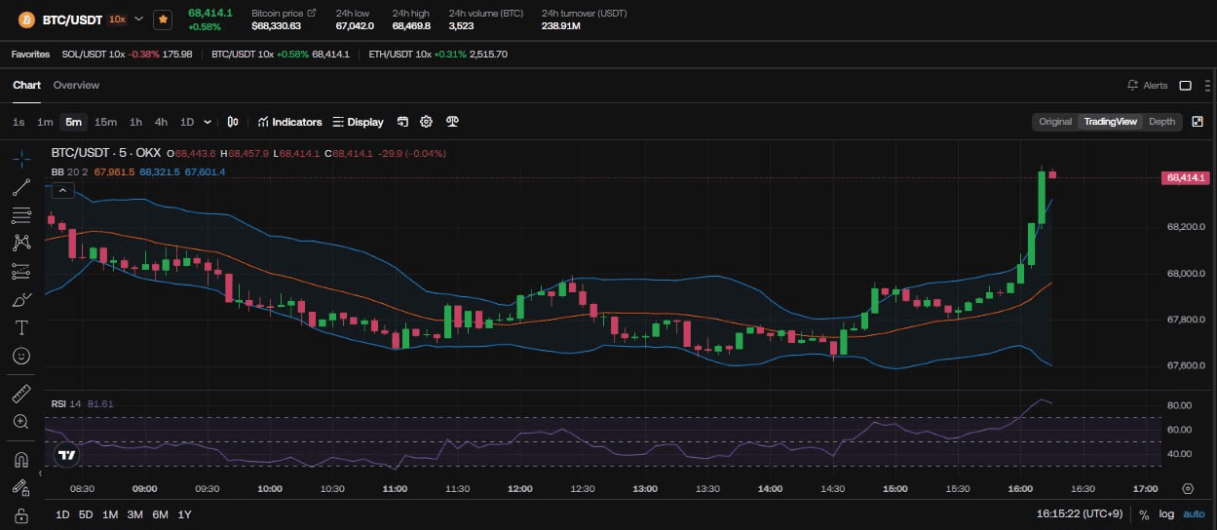Open the Bitcoin price external link icon
The image size is (1217, 530).
(x=312, y=13)
